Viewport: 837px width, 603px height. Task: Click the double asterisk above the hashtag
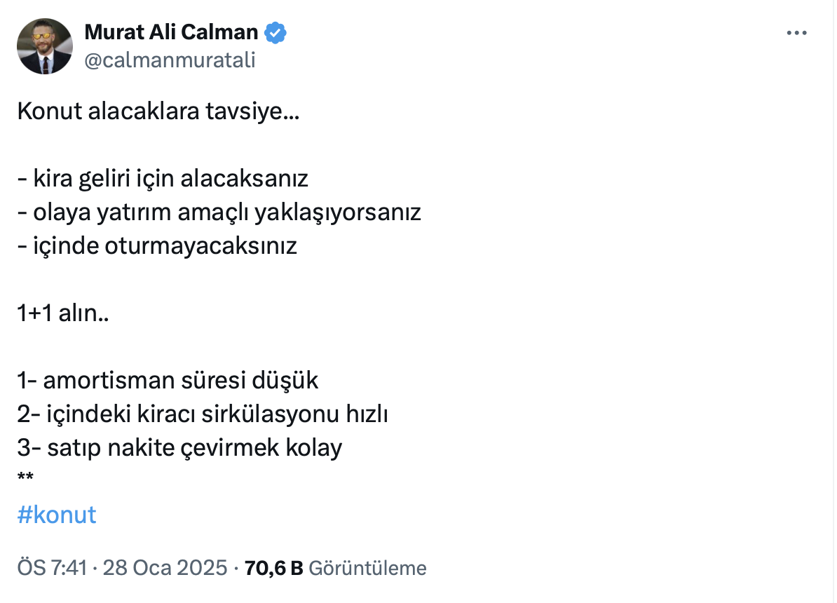pos(25,480)
